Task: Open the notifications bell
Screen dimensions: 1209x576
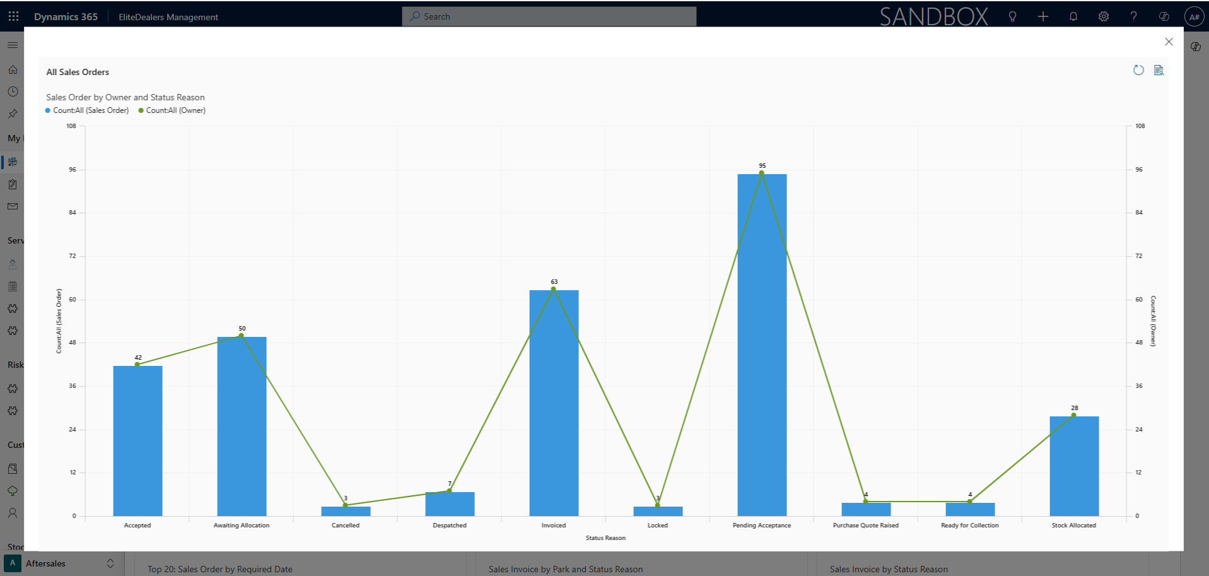Action: [1073, 16]
